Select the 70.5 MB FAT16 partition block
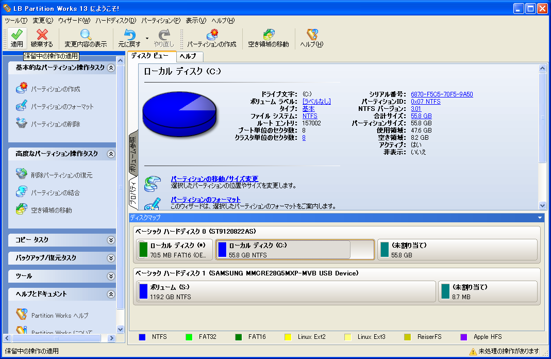The height and width of the screenshot is (359, 551). 174,250
